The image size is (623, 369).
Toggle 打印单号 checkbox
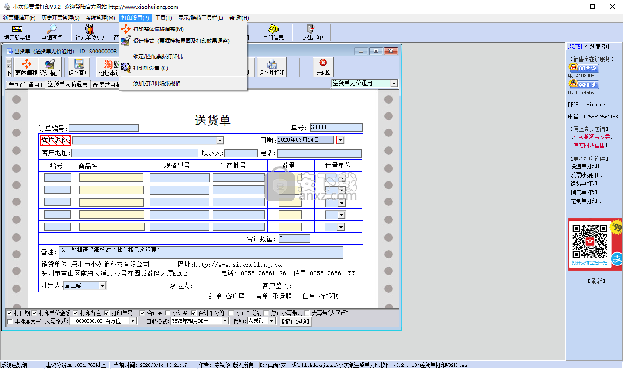pyautogui.click(x=107, y=313)
